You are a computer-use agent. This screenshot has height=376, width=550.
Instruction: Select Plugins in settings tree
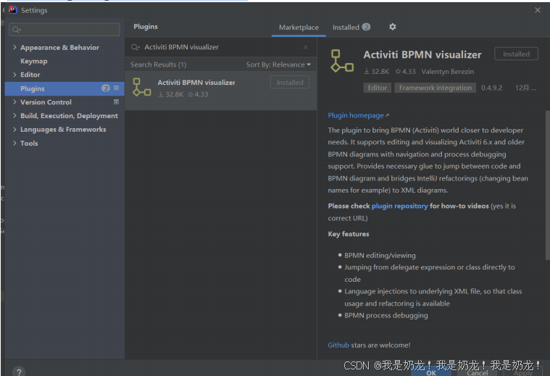click(64, 88)
